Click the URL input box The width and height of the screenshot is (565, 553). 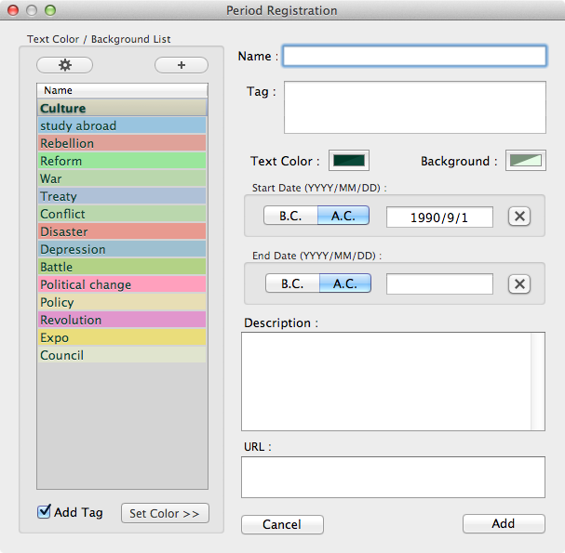pos(392,477)
